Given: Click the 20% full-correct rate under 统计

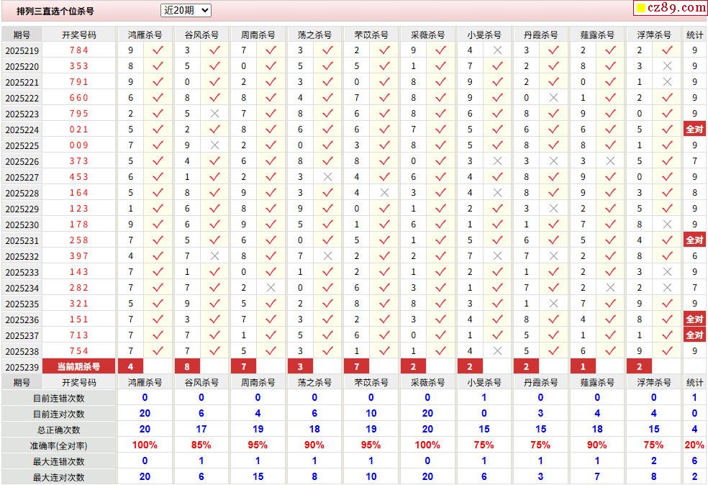Looking at the screenshot, I should [694, 445].
